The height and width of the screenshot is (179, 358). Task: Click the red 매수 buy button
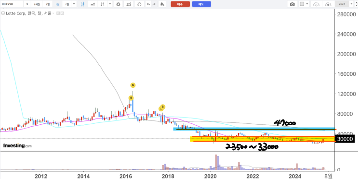pyautogui.click(x=180, y=4)
